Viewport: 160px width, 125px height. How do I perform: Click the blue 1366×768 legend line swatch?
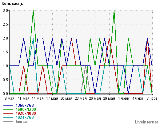pos(8,105)
